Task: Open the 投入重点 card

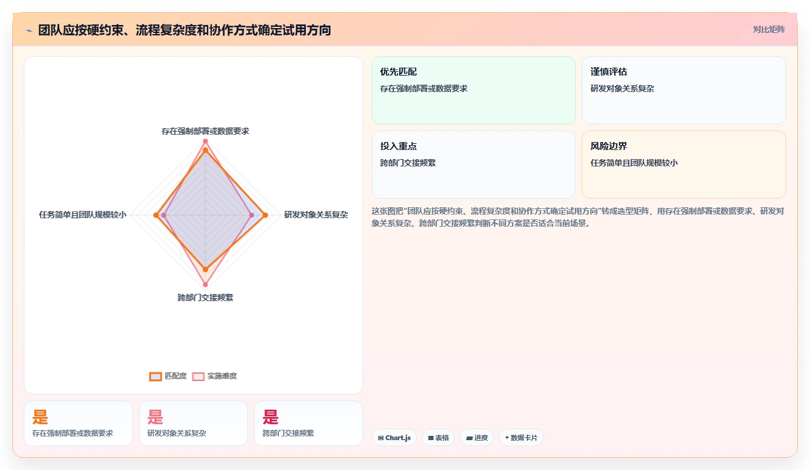Action: (474, 165)
